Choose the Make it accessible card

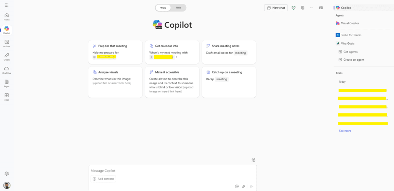(x=172, y=82)
